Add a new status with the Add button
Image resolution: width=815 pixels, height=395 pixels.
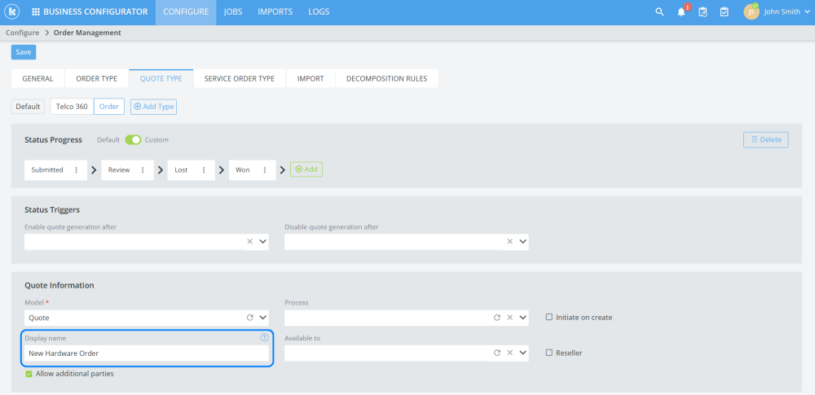coord(306,169)
